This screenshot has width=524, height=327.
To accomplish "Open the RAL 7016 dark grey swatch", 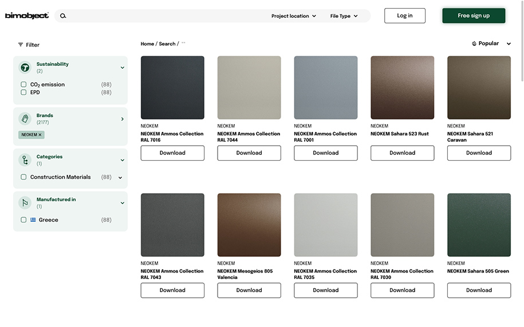I will point(172,87).
